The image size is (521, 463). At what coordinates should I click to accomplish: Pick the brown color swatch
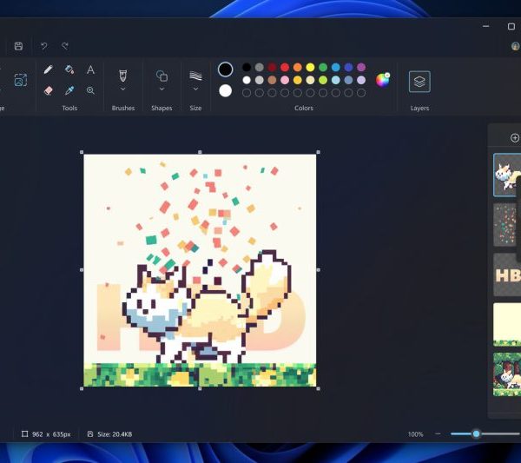(x=272, y=80)
